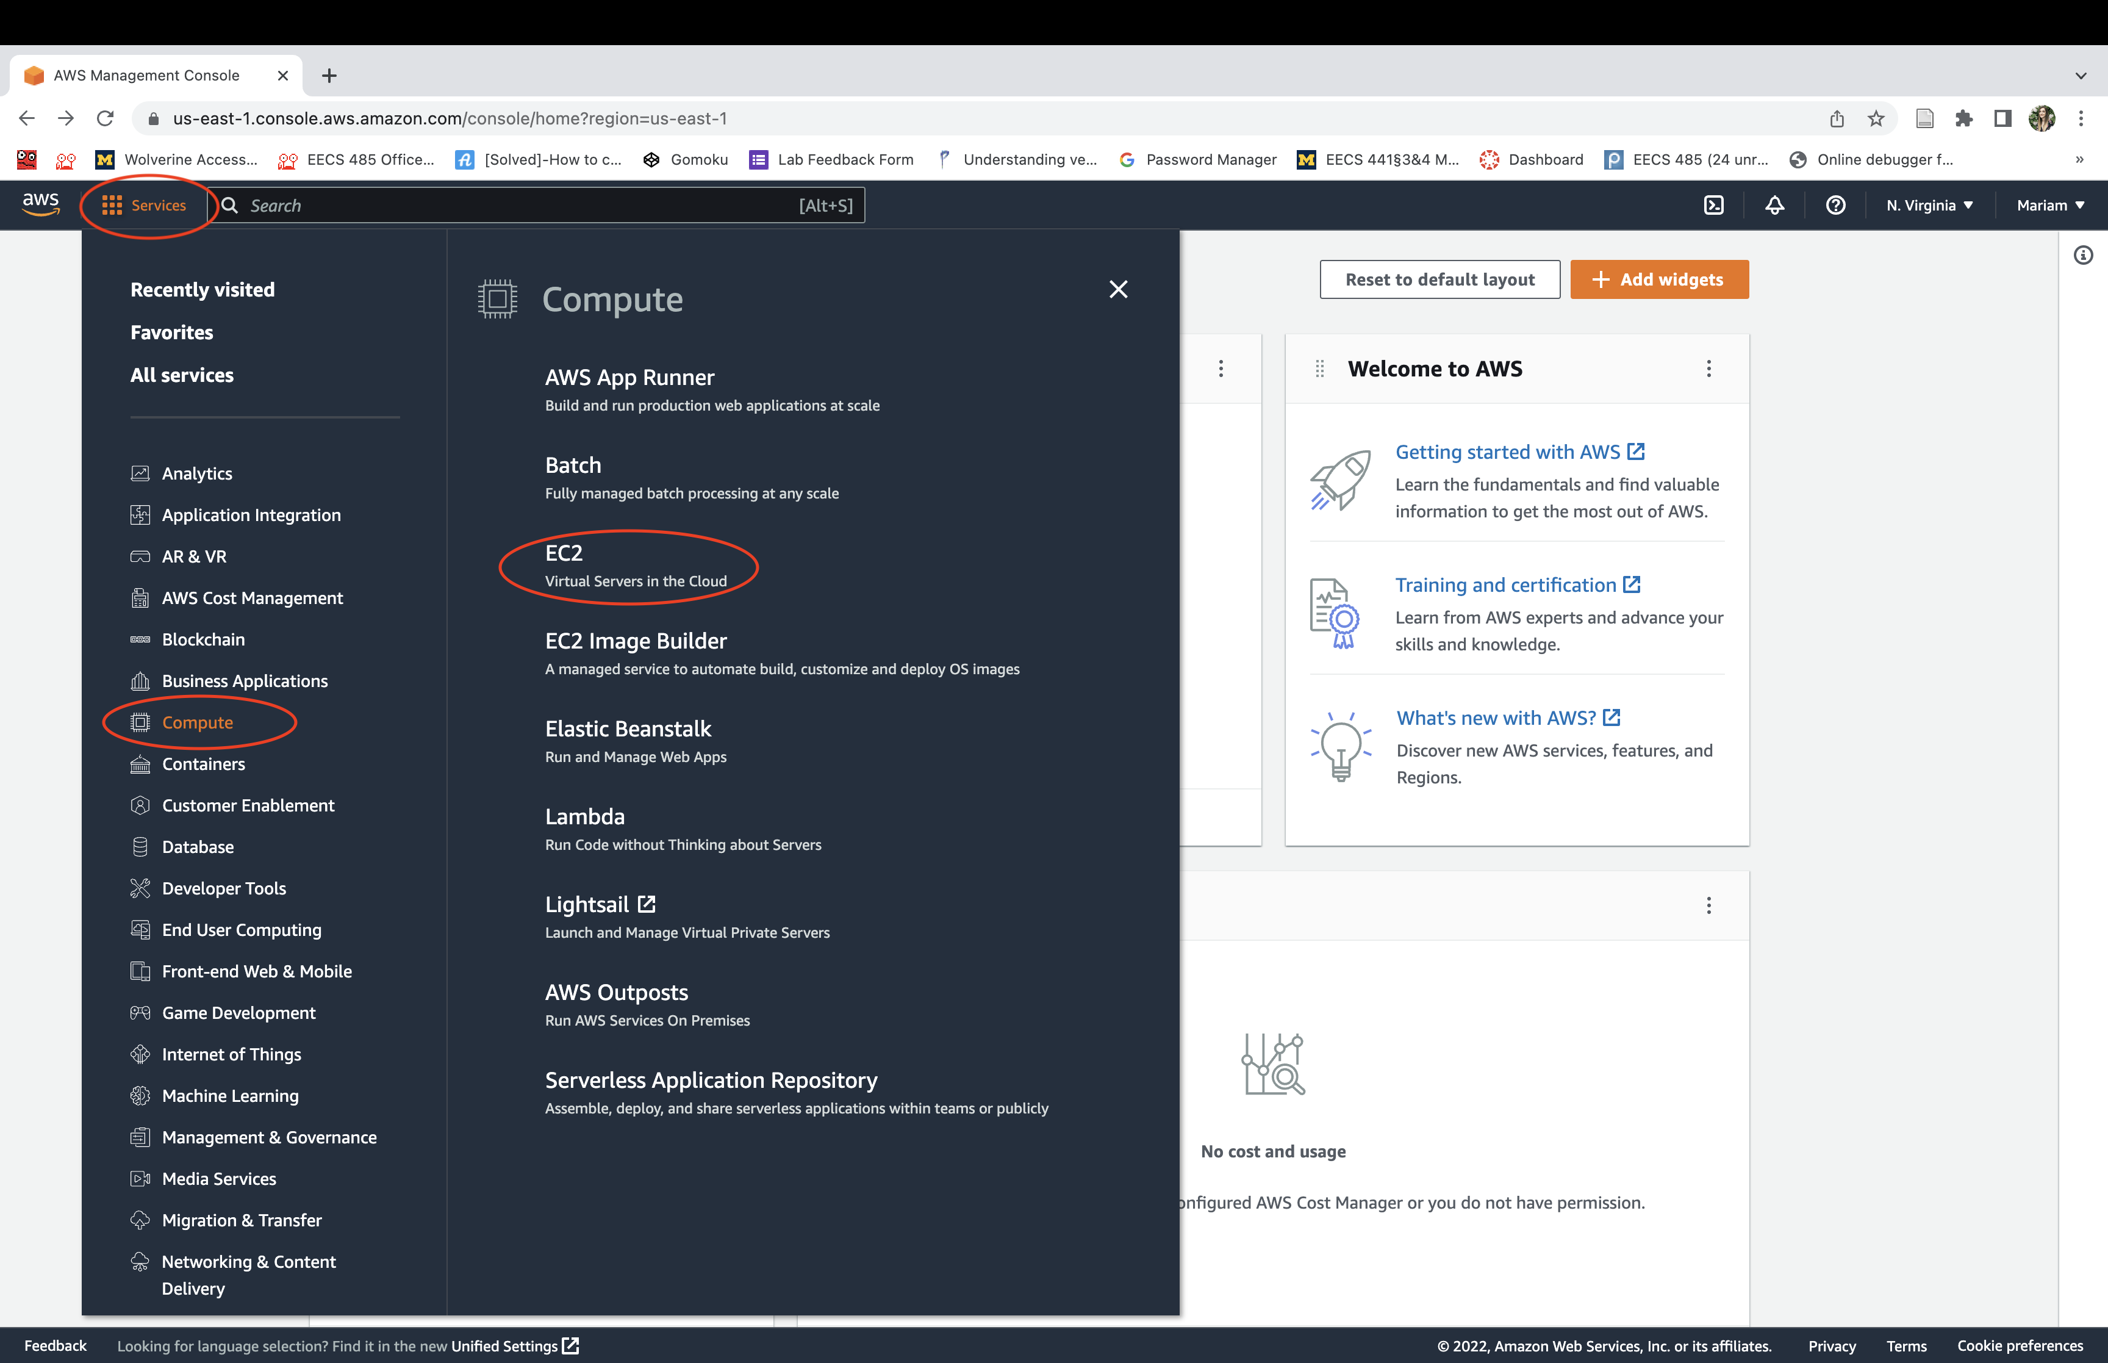Open the Lambda service link

pos(585,816)
